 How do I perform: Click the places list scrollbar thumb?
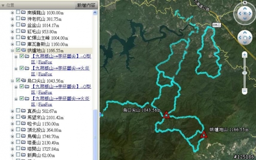tap(95, 134)
